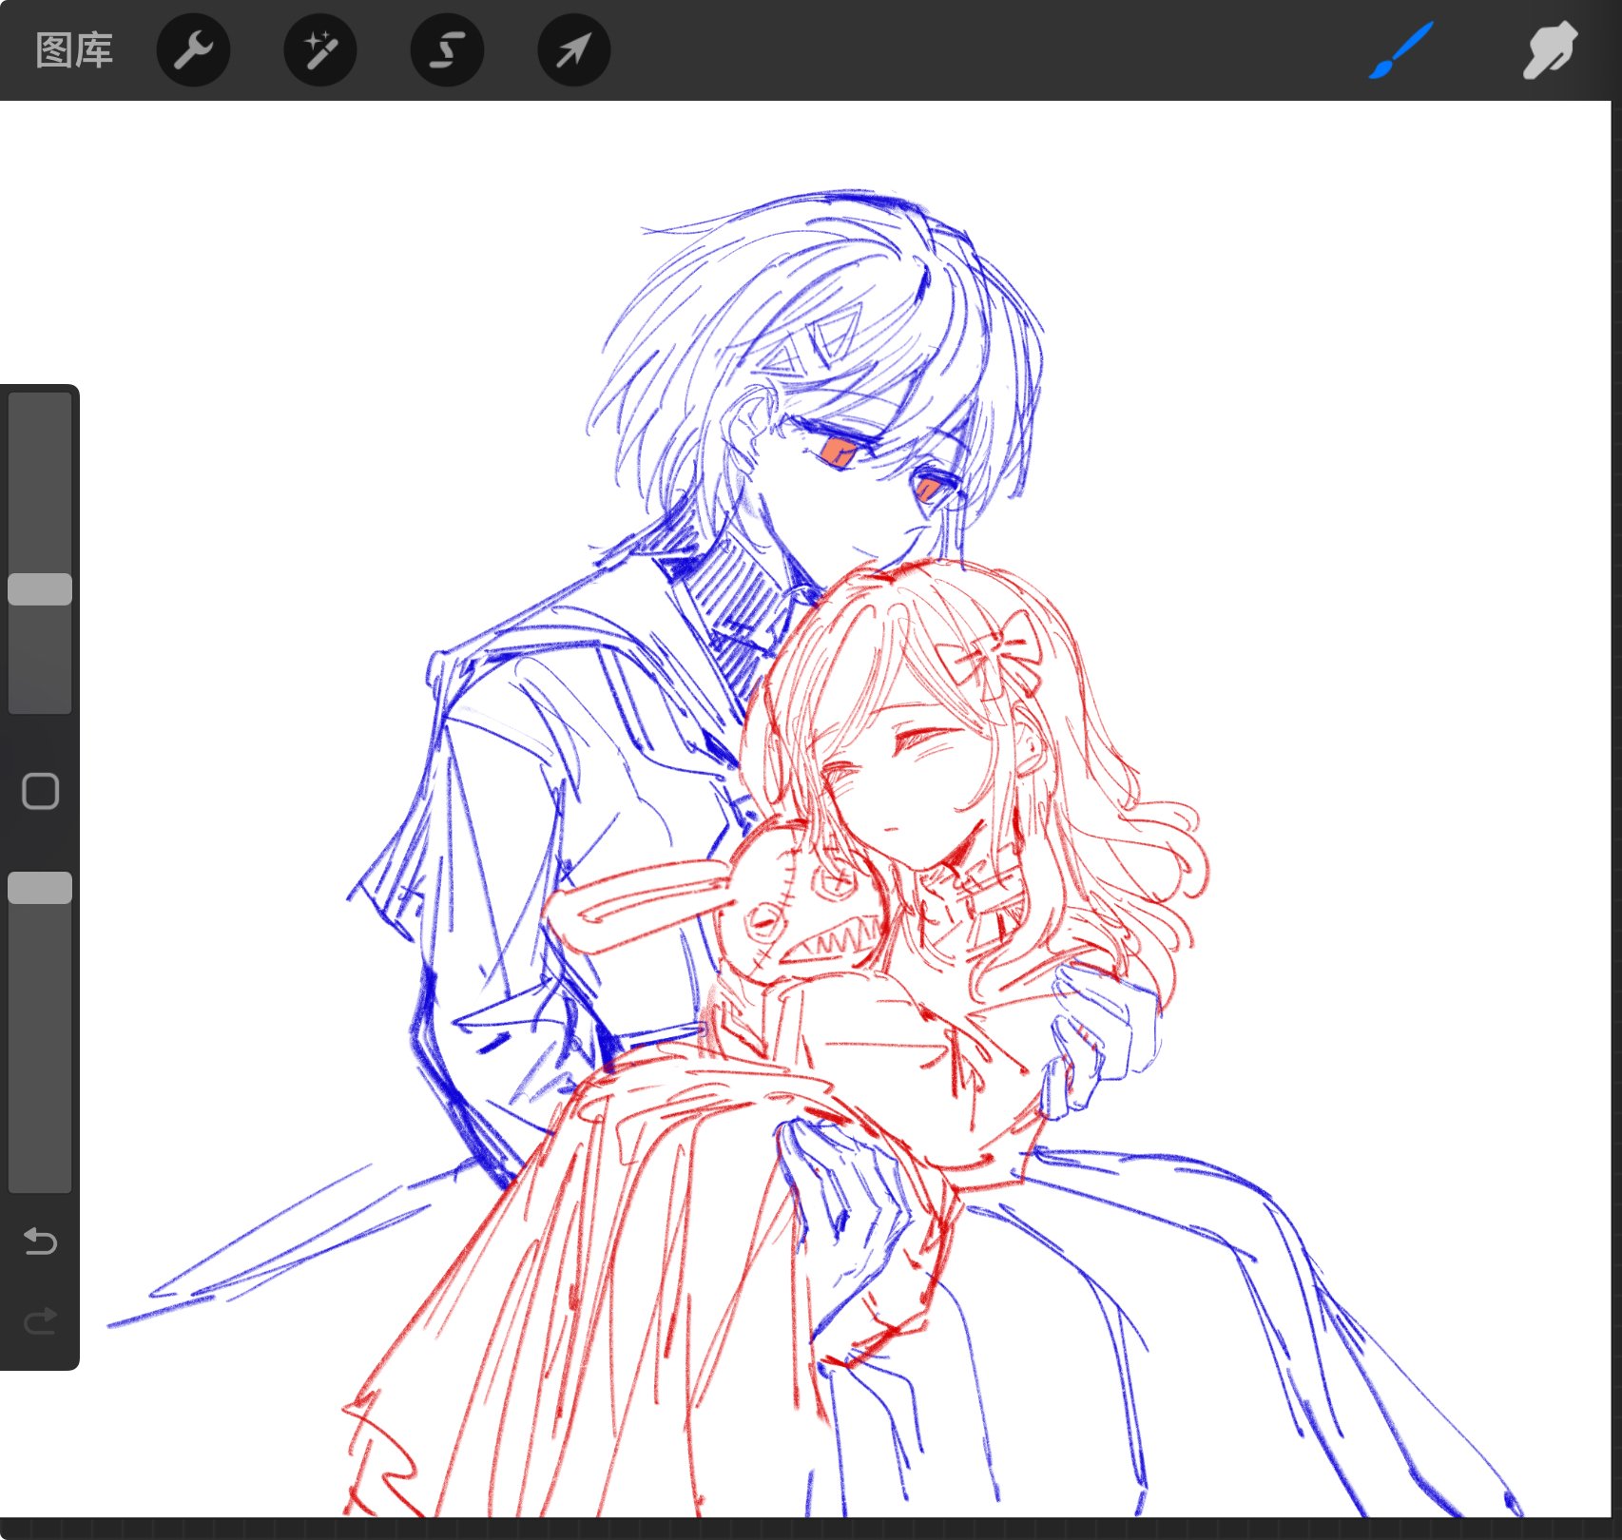The image size is (1622, 1540).
Task: Tap the boy's orange-filled left eye
Action: click(x=839, y=452)
